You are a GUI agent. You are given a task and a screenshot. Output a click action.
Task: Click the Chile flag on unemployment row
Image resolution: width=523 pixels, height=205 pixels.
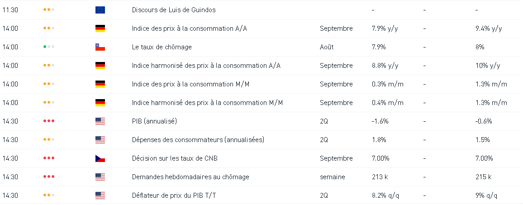[100, 47]
